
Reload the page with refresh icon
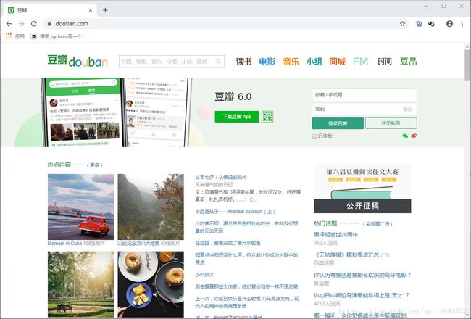(x=33, y=24)
